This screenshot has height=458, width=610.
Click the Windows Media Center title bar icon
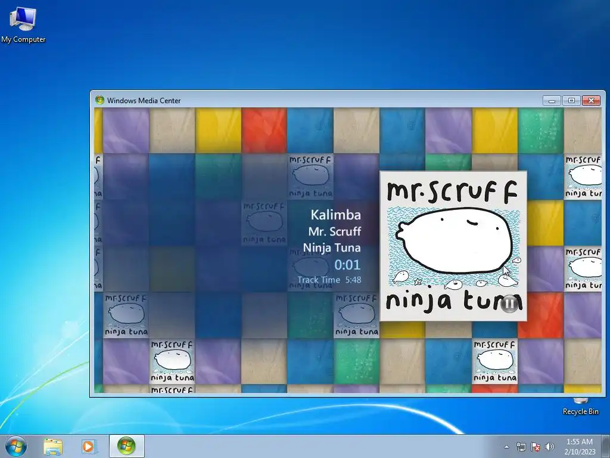[x=99, y=100]
